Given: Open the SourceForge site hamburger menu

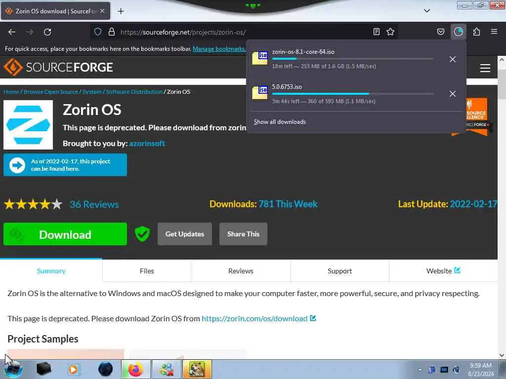Looking at the screenshot, I should [x=485, y=68].
